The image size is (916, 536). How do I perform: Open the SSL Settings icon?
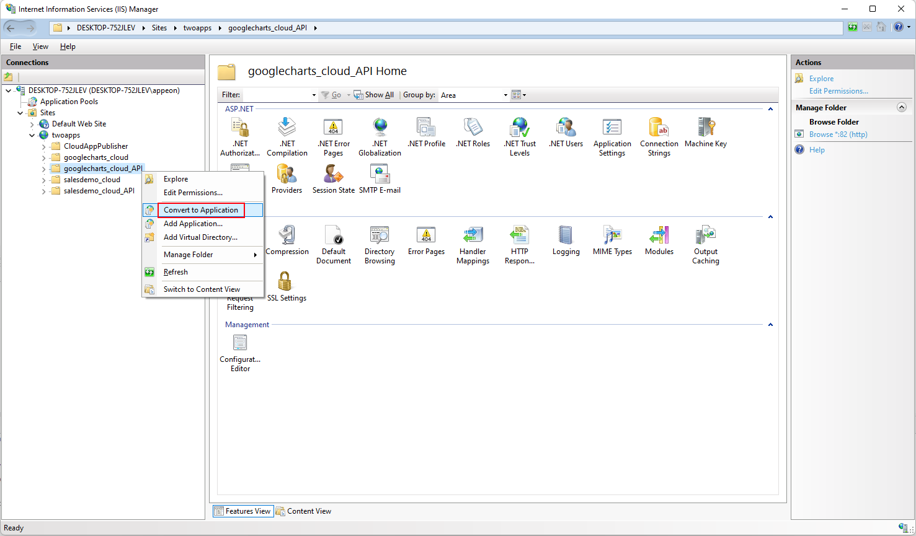coord(286,288)
